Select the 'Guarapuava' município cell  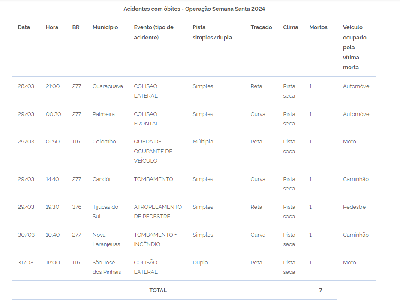[x=108, y=86]
